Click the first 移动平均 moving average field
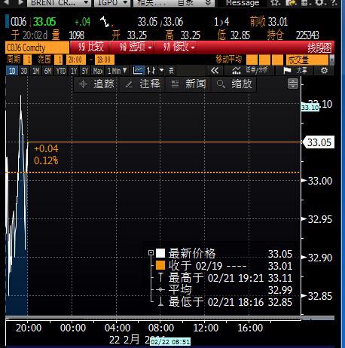This screenshot has height=348, width=345. [252, 60]
